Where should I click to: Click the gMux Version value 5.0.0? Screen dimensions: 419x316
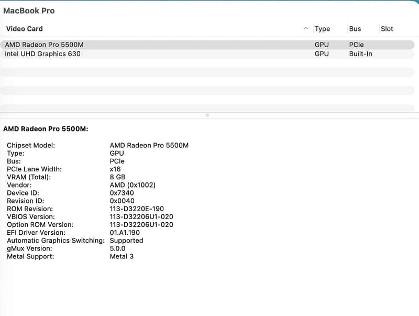(x=117, y=248)
